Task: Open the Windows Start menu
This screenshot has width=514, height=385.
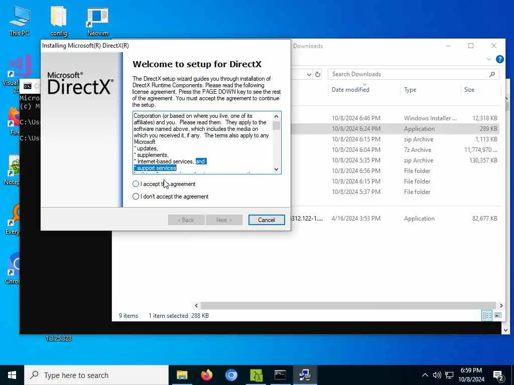Action: (12, 375)
